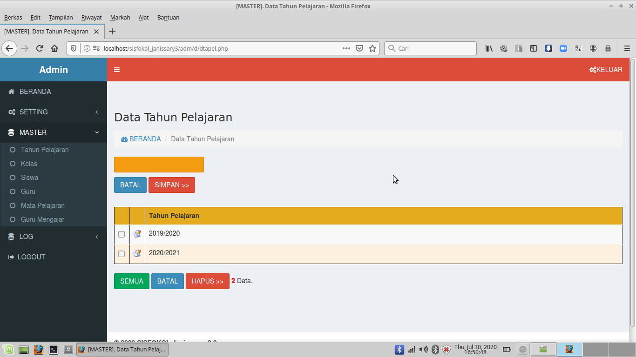
Task: Click the BATAL button beside HAPUS
Action: (x=168, y=281)
